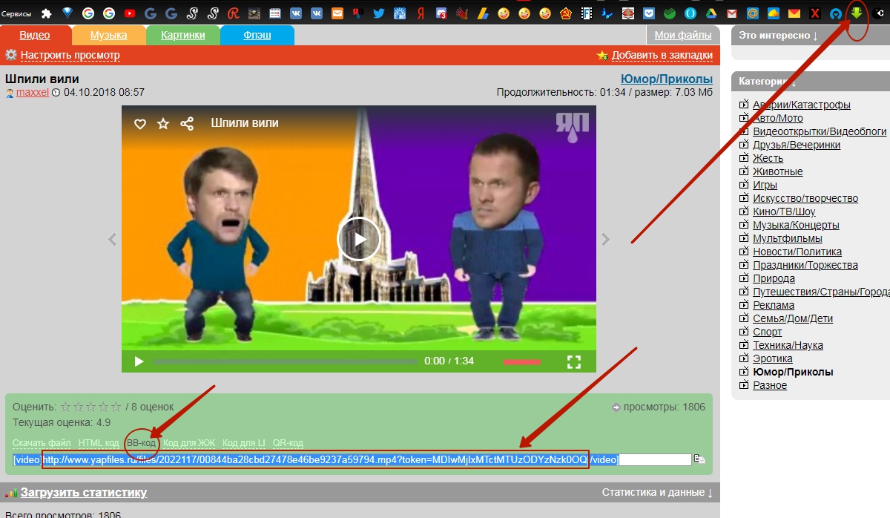Open the Техника/Наука category

point(788,345)
